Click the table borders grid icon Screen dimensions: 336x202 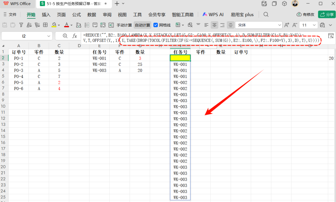tap(45, 25)
